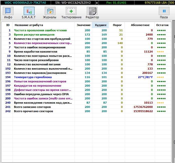
Task: Click threshold value 51 for attribute 1
Action: pos(121,30)
